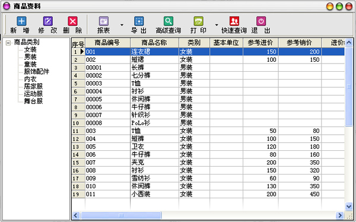The image size is (356, 222).
Task: Select the 夹克 product cell
Action: 154,163
